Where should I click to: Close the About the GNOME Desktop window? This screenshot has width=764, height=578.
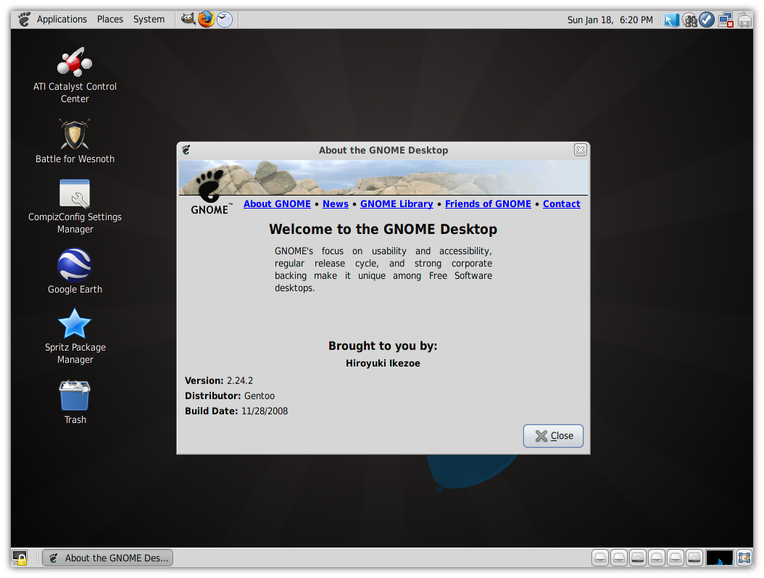580,150
